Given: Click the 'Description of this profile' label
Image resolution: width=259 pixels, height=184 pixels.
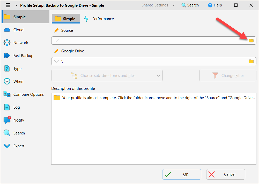Looking at the screenshot, I should coord(73,89).
